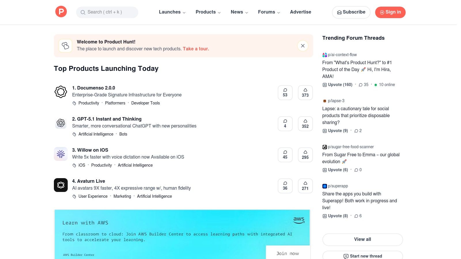The image size is (461, 259).
Task: Open the Advertise page
Action: point(301,12)
